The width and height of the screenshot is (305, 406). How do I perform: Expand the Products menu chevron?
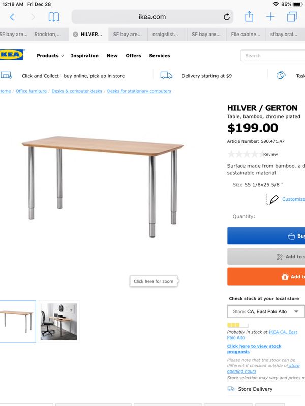[x=63, y=56]
